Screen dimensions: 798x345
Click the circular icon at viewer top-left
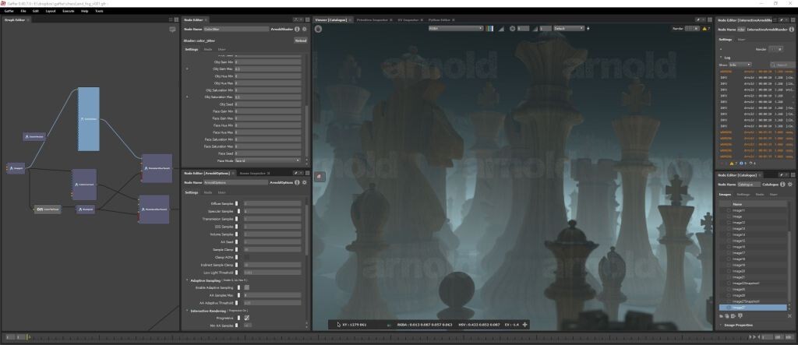point(318,29)
